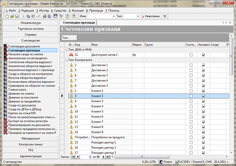Click the form view layout icon
The height and width of the screenshot is (166, 236).
click(x=56, y=16)
